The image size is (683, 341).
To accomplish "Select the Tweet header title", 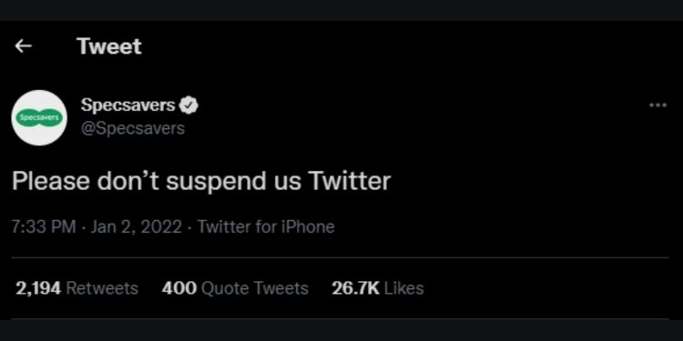I will click(x=109, y=46).
